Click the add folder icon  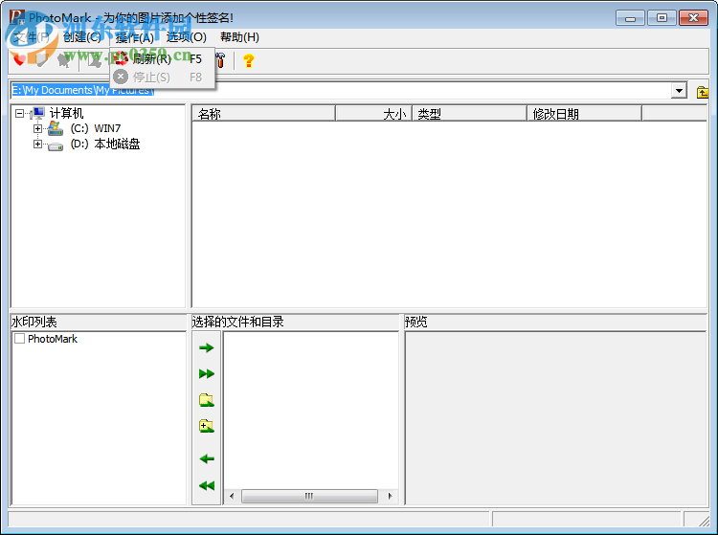(x=207, y=400)
